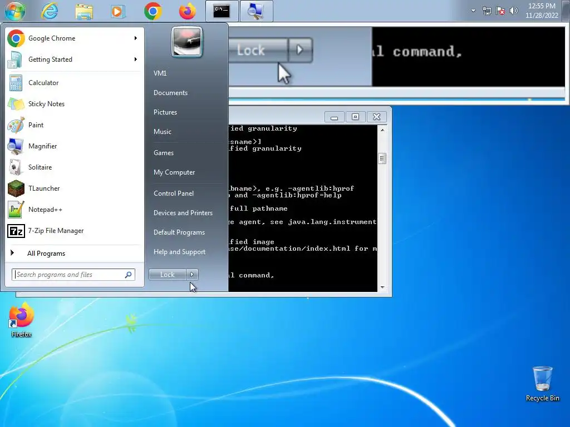Click the Lock button in Start menu
This screenshot has width=570, height=427.
click(x=168, y=275)
